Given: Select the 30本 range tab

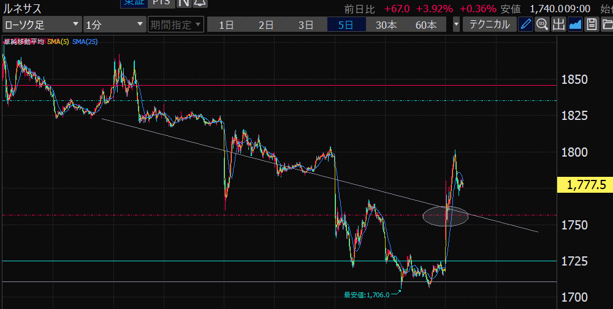Looking at the screenshot, I should click(x=386, y=25).
